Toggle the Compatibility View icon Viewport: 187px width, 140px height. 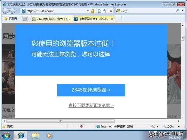point(99,11)
